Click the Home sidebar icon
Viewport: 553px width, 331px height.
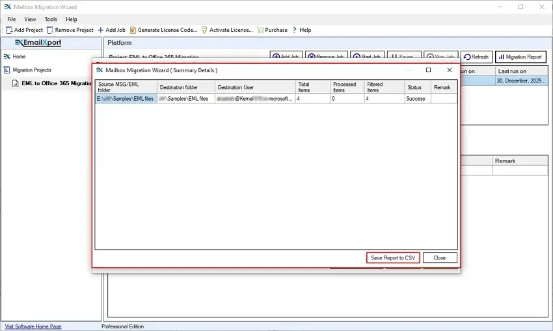pyautogui.click(x=7, y=57)
